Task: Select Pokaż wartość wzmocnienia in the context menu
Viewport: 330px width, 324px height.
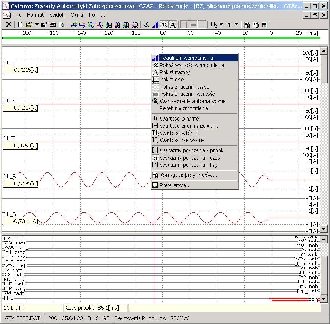Action: (x=195, y=65)
